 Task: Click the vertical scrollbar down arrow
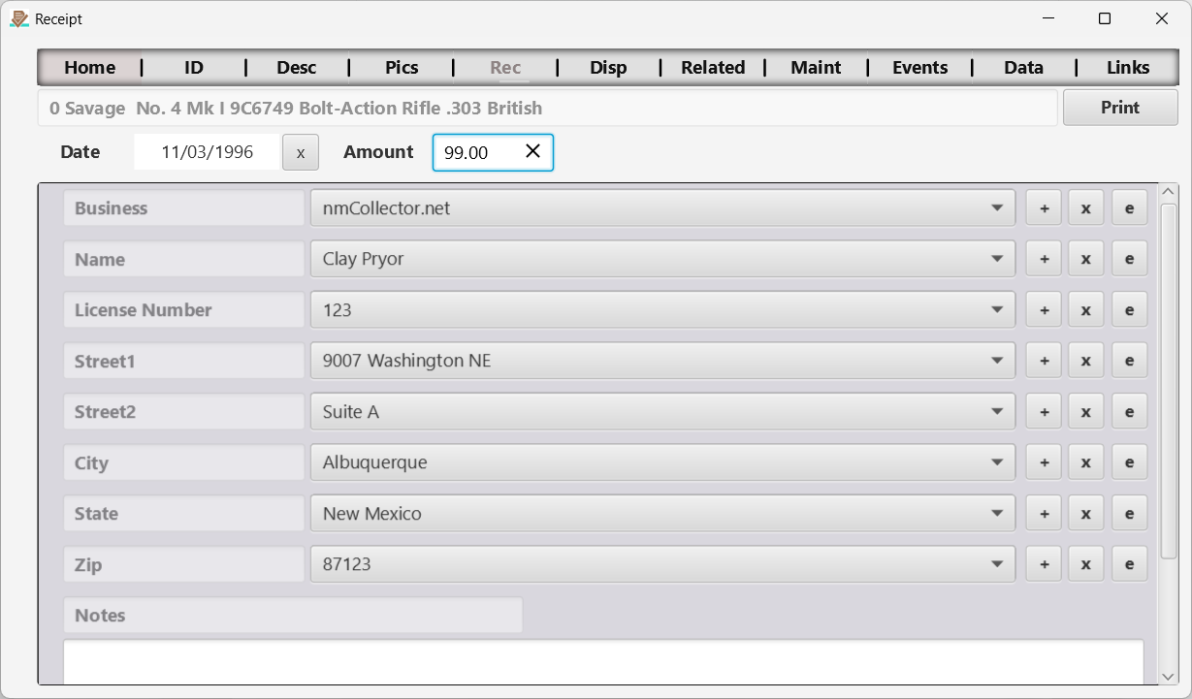point(1169,676)
